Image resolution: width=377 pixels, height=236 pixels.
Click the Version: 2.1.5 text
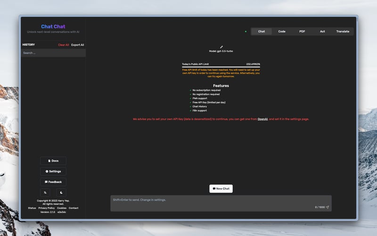48,212
